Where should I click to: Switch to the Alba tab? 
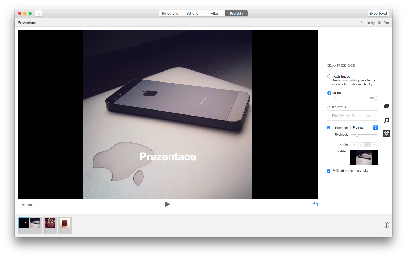click(214, 13)
